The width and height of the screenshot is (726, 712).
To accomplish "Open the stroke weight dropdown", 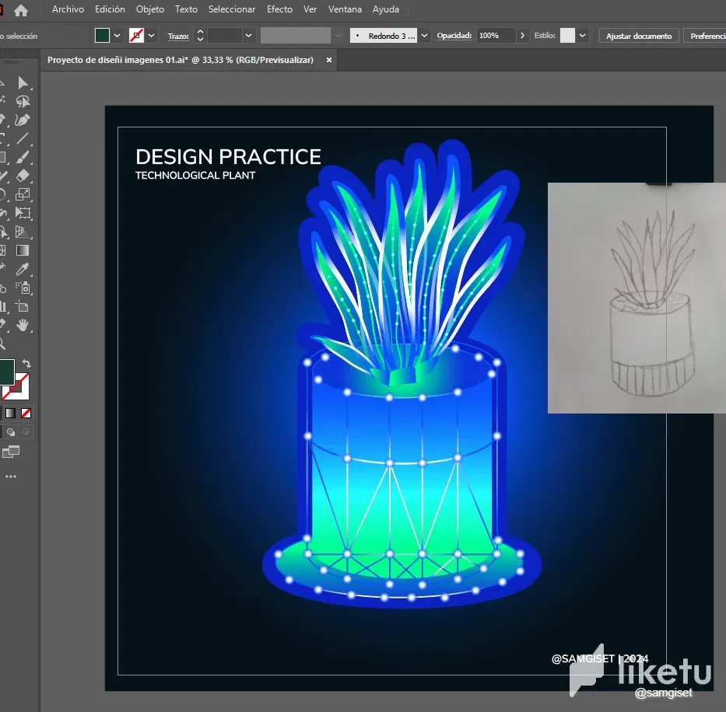I will (249, 36).
